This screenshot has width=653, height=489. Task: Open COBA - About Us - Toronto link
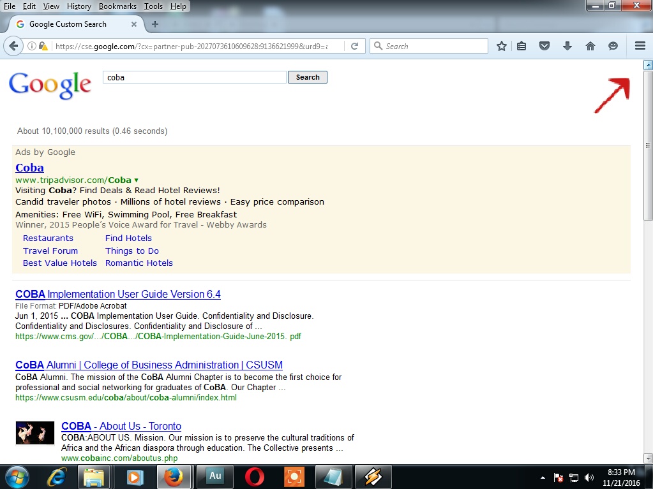[x=121, y=426]
